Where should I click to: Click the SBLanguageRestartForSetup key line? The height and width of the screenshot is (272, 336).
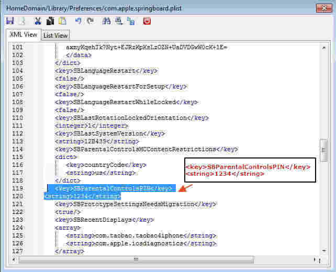121,86
